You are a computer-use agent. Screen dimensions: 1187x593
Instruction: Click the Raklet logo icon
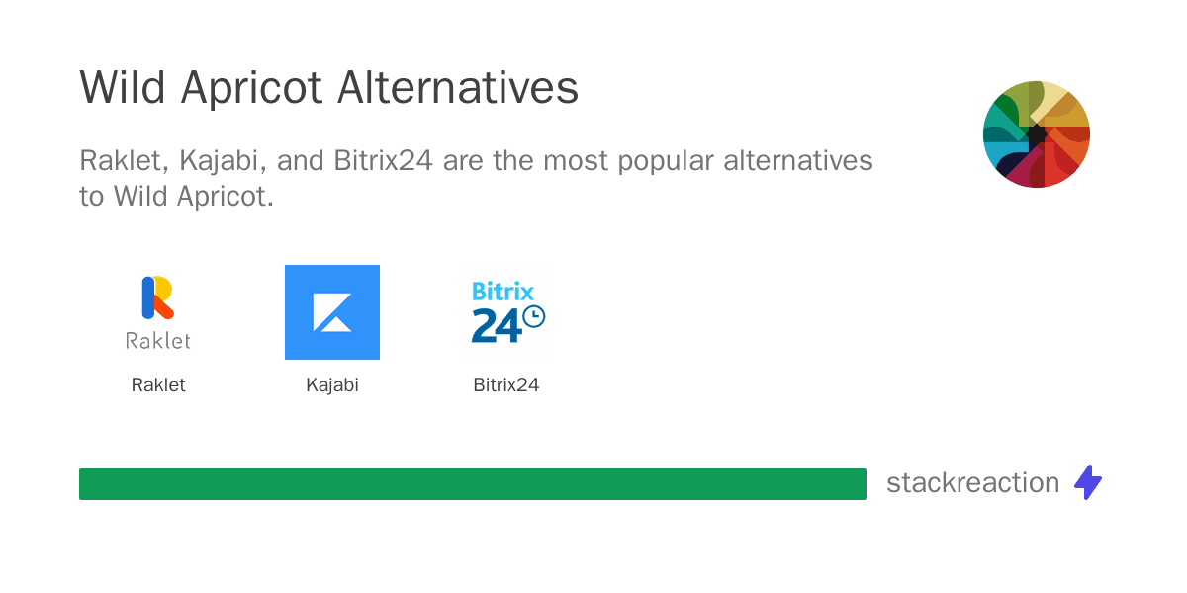tap(158, 312)
